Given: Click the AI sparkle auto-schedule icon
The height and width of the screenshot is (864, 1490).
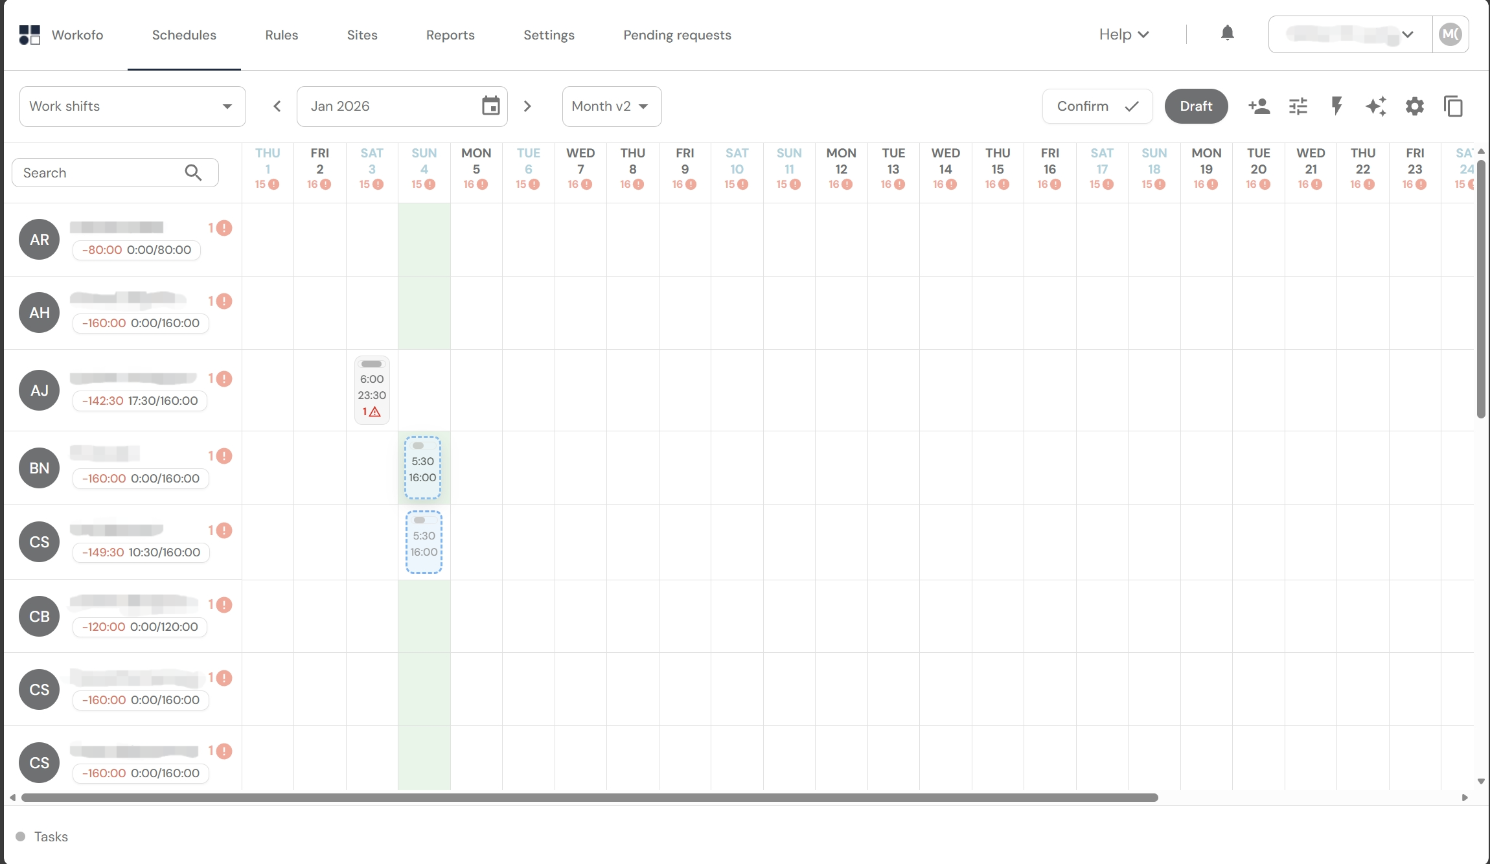Looking at the screenshot, I should (1375, 106).
